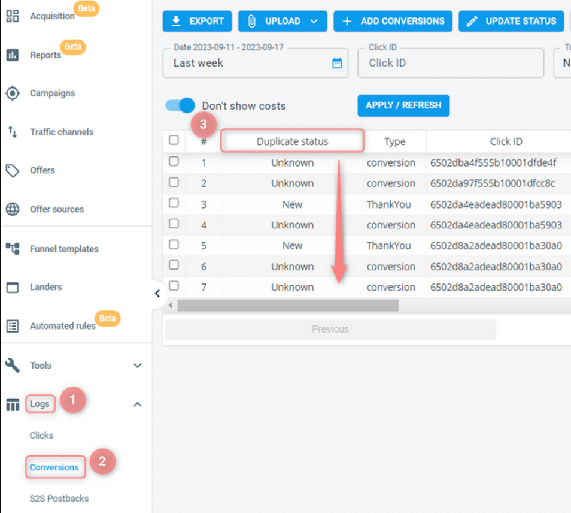Image resolution: width=571 pixels, height=513 pixels.
Task: Click inside the Click ID input field
Action: tap(450, 63)
